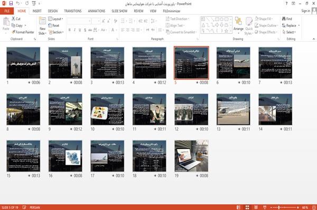
Task: Toggle center text alignment
Action: [x=127, y=30]
